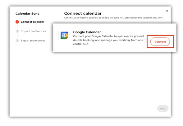
Task: Click the 'central hub.' text in card description
Action: pyautogui.click(x=81, y=44)
